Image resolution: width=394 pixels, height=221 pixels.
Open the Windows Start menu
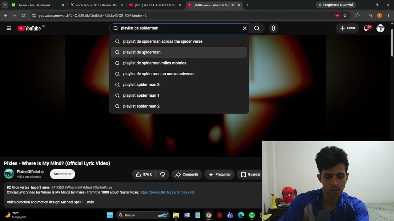point(110,215)
